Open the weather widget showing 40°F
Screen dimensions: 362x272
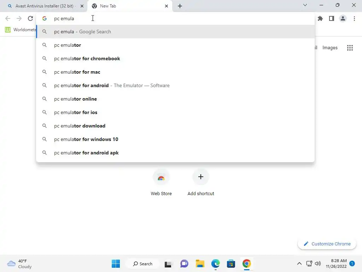click(19, 263)
